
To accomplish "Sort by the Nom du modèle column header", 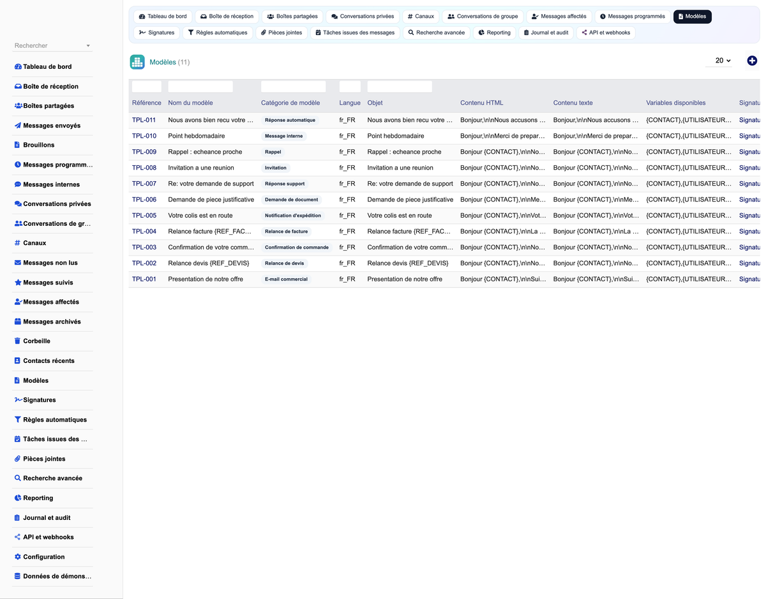I will point(190,103).
